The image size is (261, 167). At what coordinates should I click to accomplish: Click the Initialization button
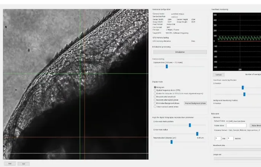coord(180,52)
